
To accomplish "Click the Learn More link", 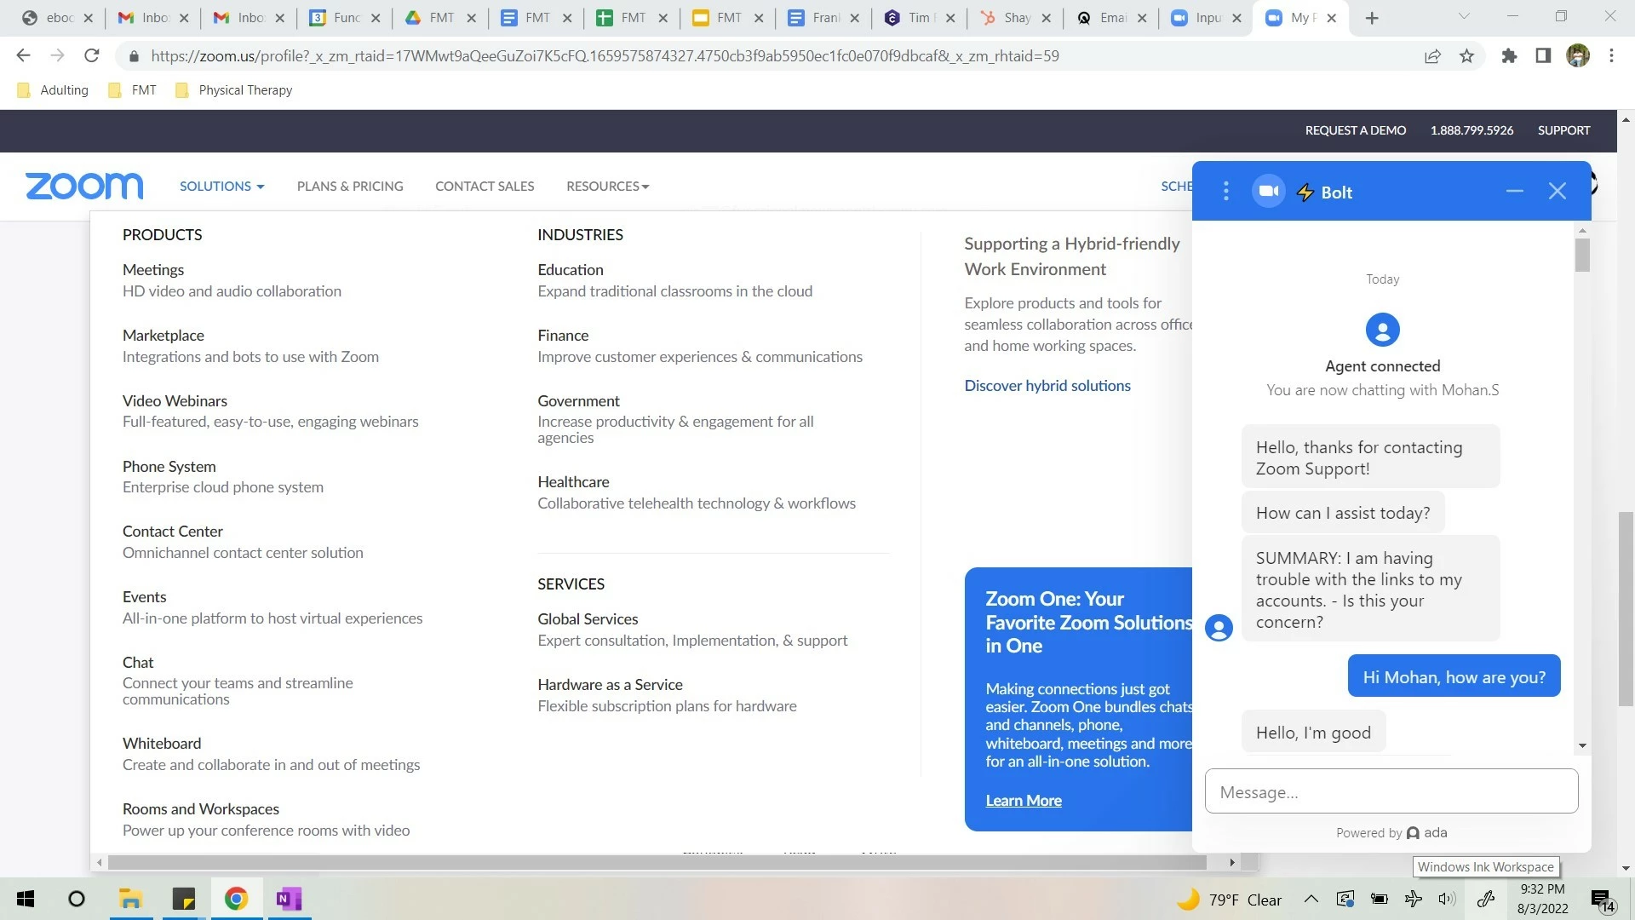I will pyautogui.click(x=1024, y=801).
